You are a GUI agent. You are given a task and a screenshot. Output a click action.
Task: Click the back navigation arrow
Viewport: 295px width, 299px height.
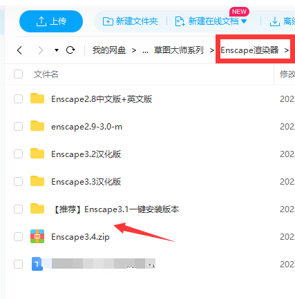(x=19, y=50)
